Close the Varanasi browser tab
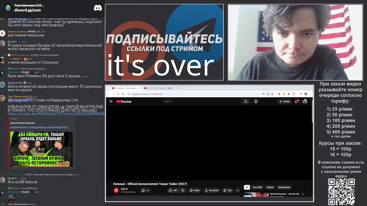This screenshot has height=206, width=367. pyautogui.click(x=140, y=88)
